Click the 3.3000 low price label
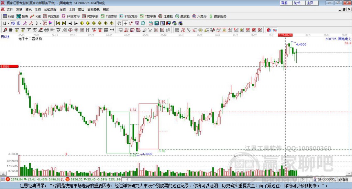 (147, 154)
